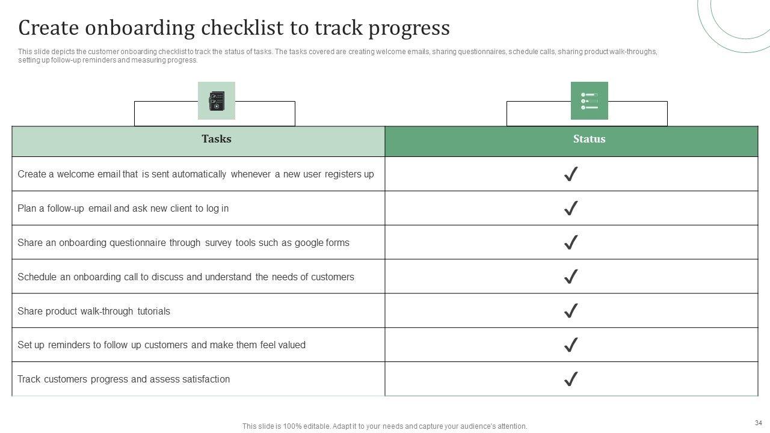The height and width of the screenshot is (433, 770).
Task: Click the checkmark for the walk-through tutorials task
Action: coord(571,311)
